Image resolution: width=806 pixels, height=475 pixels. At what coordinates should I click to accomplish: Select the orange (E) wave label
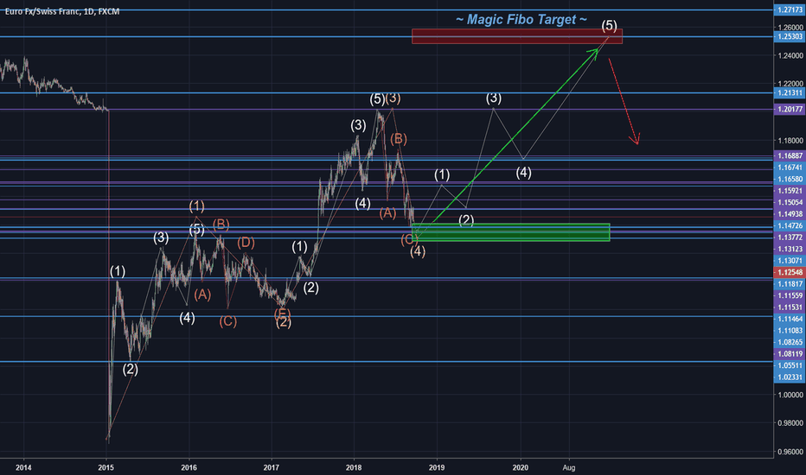[x=282, y=313]
